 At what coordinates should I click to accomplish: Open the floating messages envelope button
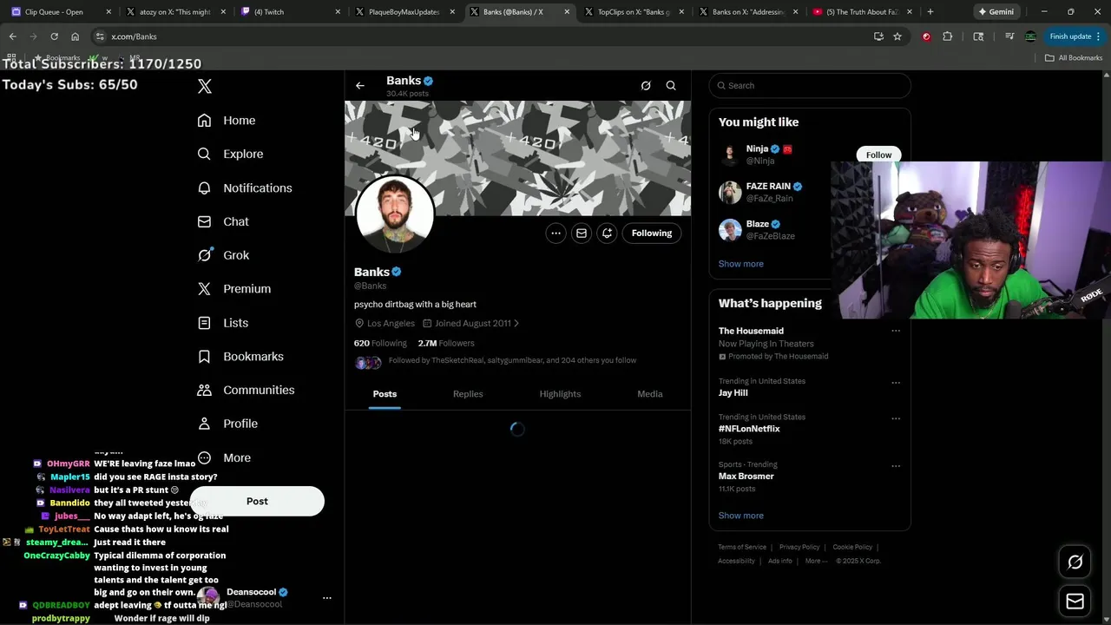click(1075, 601)
